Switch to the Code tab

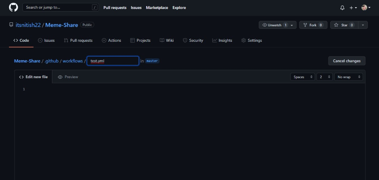click(21, 40)
